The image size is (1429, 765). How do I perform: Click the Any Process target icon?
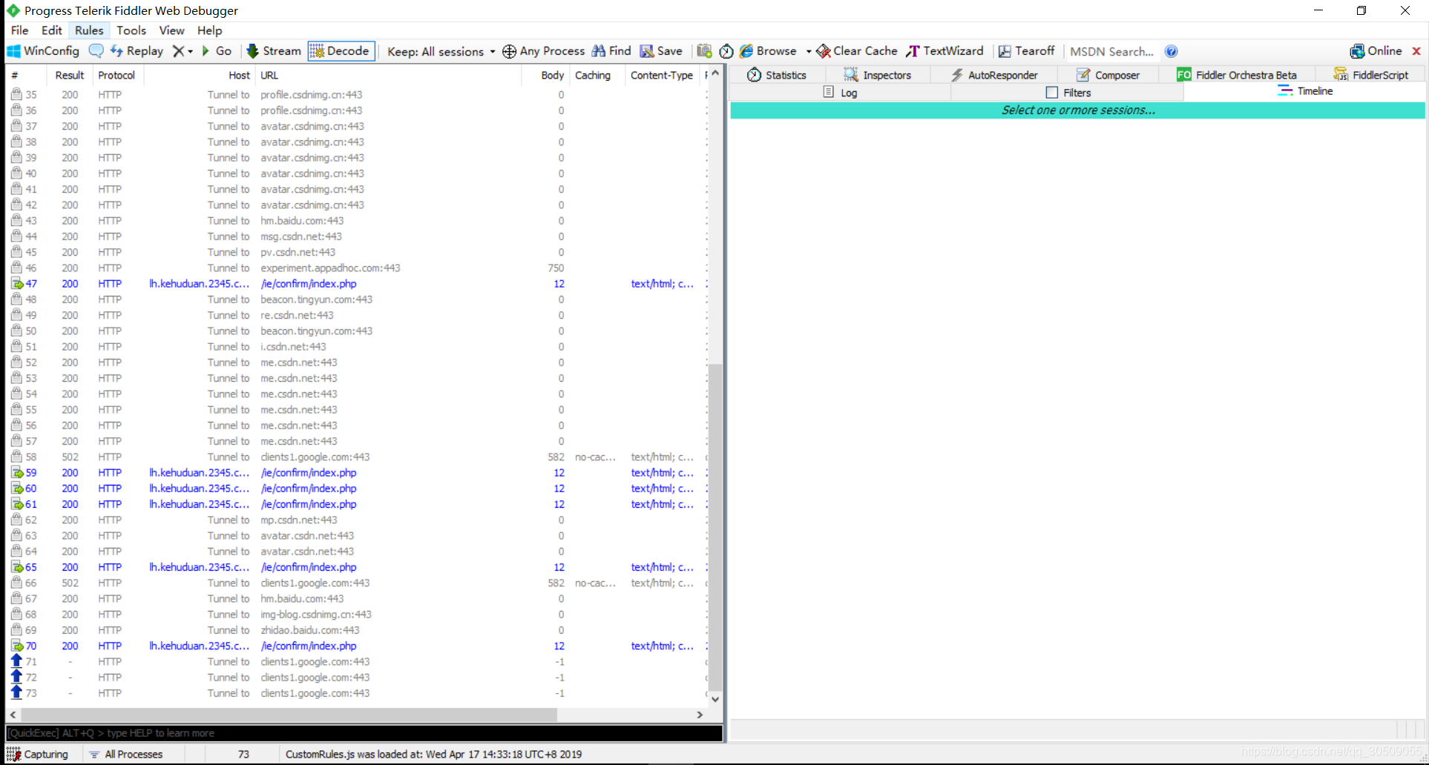pos(510,51)
